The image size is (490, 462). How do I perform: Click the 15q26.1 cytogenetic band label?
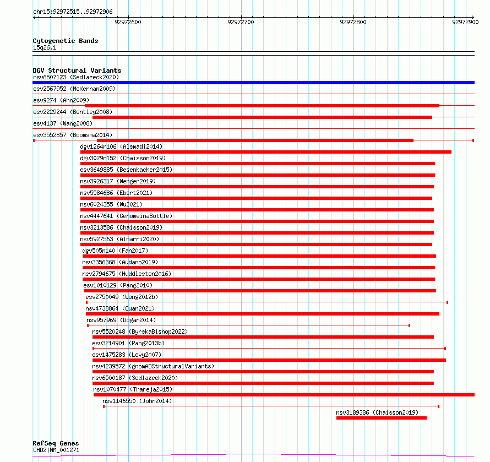tap(45, 47)
